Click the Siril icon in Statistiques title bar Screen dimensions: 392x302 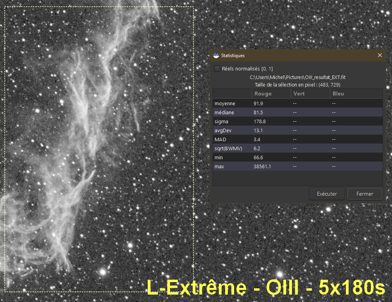tap(216, 55)
